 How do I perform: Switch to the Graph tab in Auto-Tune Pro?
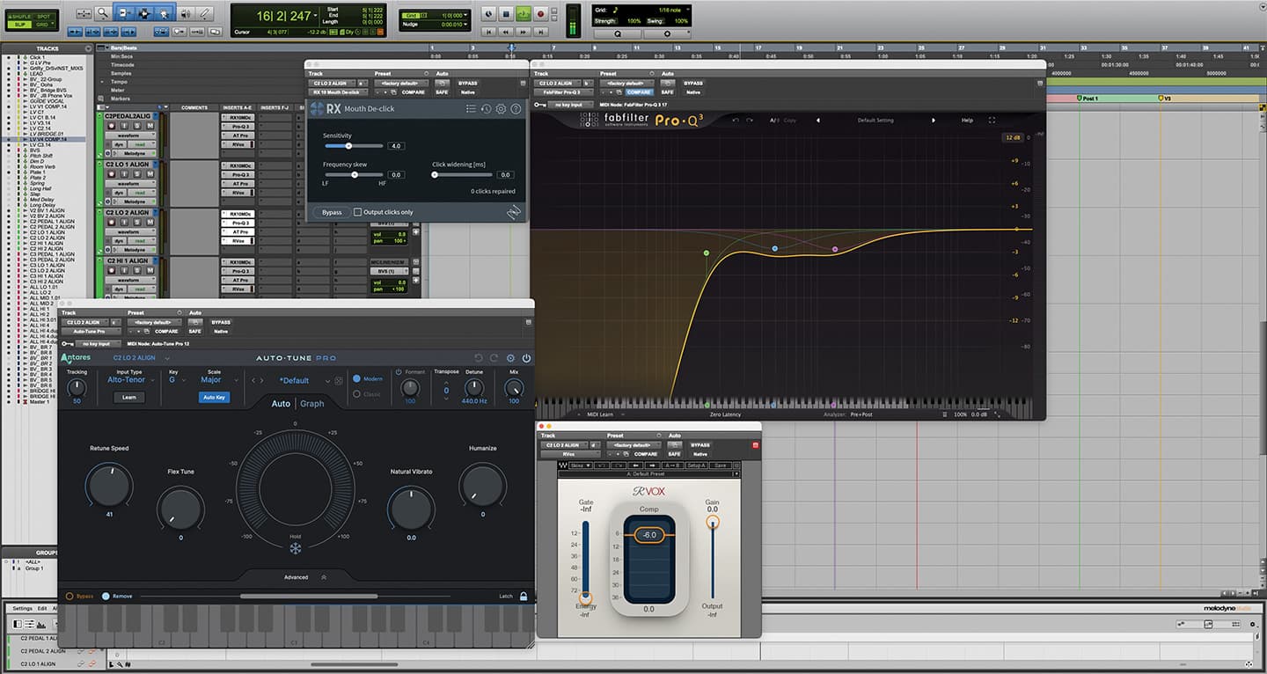[312, 404]
